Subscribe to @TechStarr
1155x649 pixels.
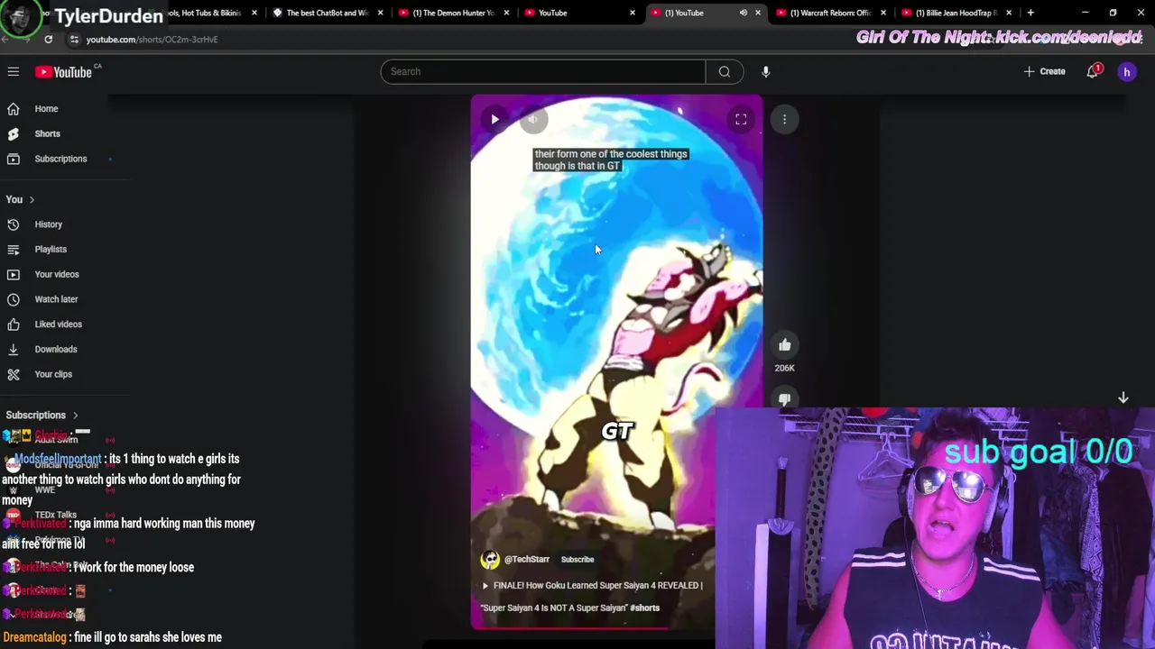(577, 560)
